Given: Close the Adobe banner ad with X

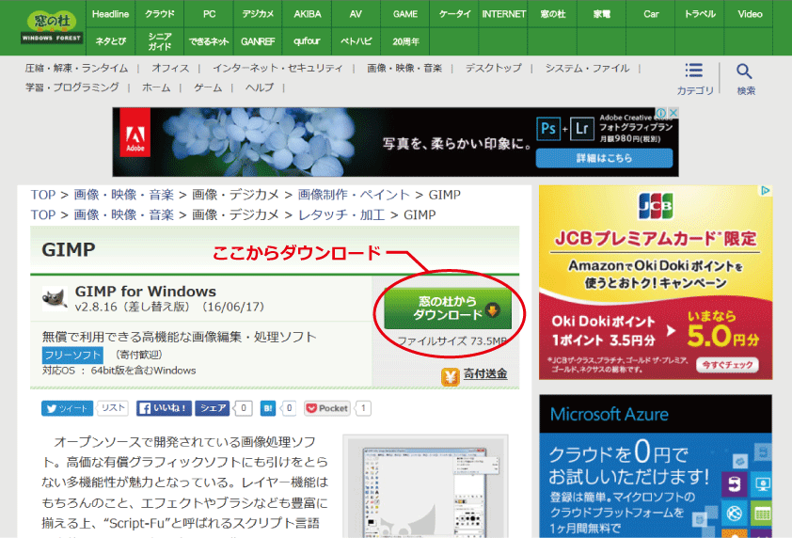Looking at the screenshot, I should click(x=673, y=112).
